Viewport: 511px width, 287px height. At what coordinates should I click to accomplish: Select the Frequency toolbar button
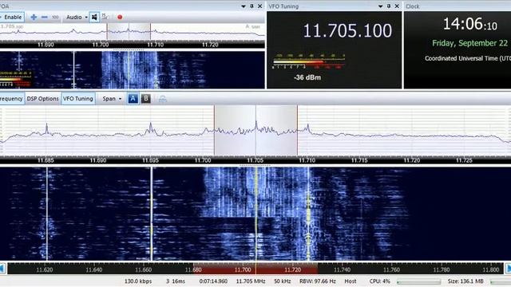tap(12, 99)
